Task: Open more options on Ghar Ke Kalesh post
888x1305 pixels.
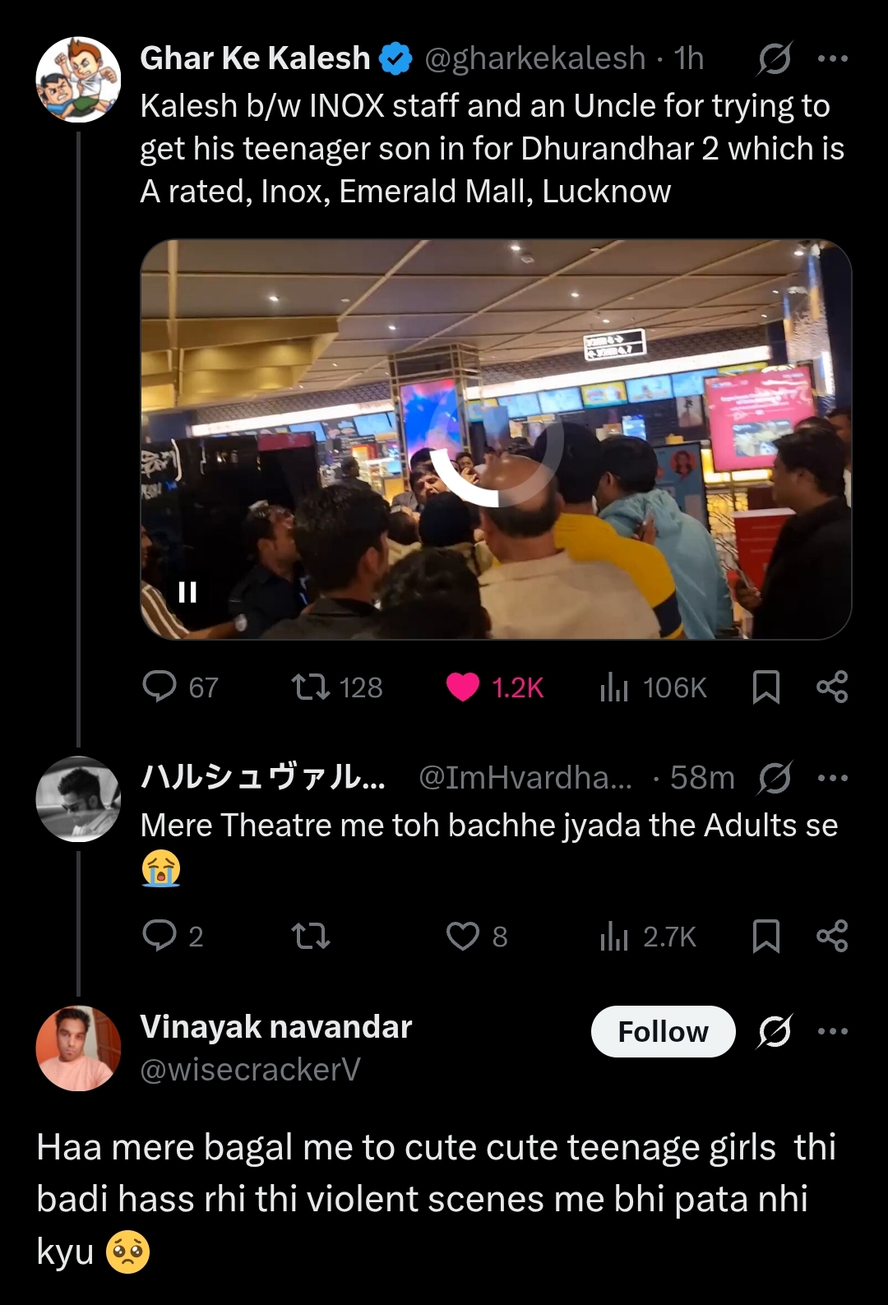Action: (x=832, y=58)
